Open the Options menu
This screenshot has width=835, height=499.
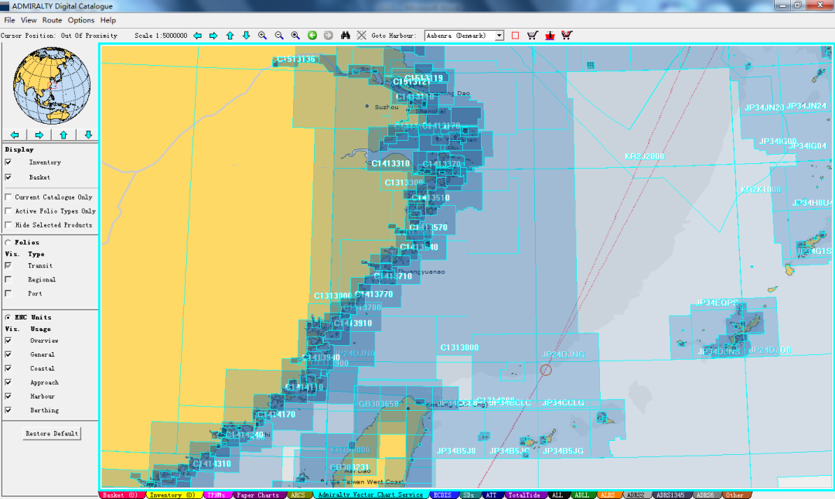click(81, 20)
